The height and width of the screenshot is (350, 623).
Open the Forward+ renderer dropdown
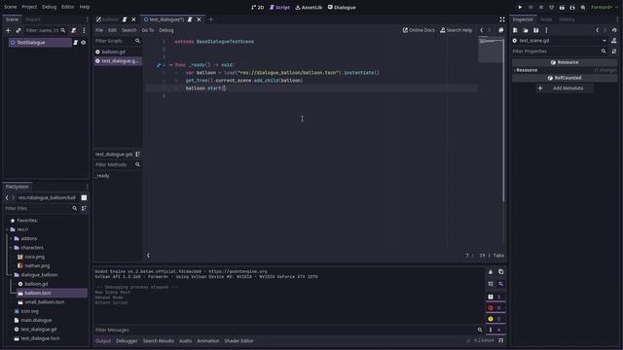tap(605, 7)
